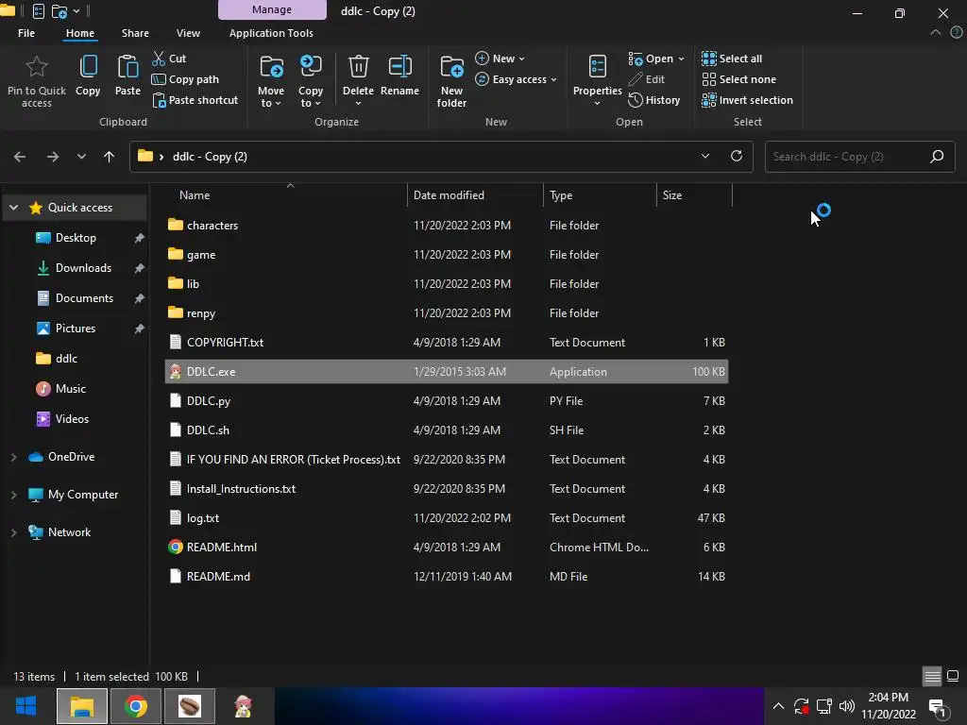Expand address bar history dropdown
Image resolution: width=967 pixels, height=725 pixels.
coord(704,156)
